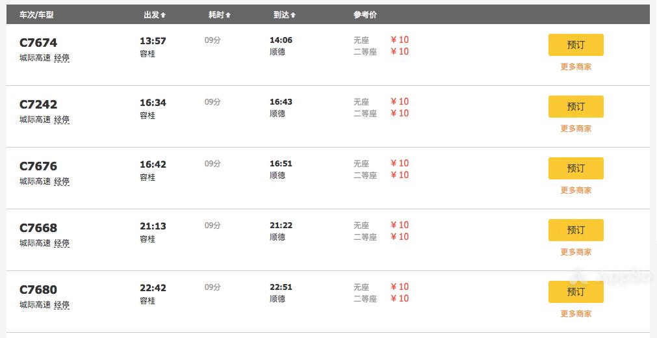Reserve train C7676 via 预订 button
657x338 pixels.
[576, 168]
